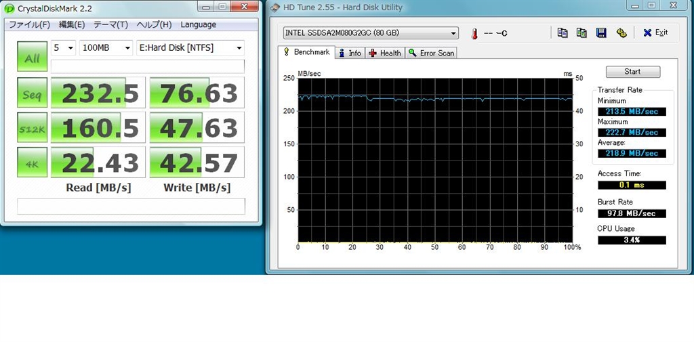Select the INTEL SSDSA2M080G2GC drive dropdown
Screen dimensions: 694x342
point(371,33)
